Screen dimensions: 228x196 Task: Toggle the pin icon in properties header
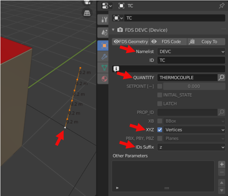(222, 6)
